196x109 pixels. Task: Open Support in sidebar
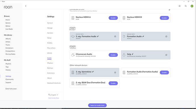coord(8,82)
